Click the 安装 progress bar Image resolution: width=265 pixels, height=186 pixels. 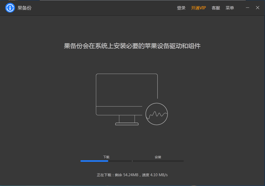pos(158,161)
